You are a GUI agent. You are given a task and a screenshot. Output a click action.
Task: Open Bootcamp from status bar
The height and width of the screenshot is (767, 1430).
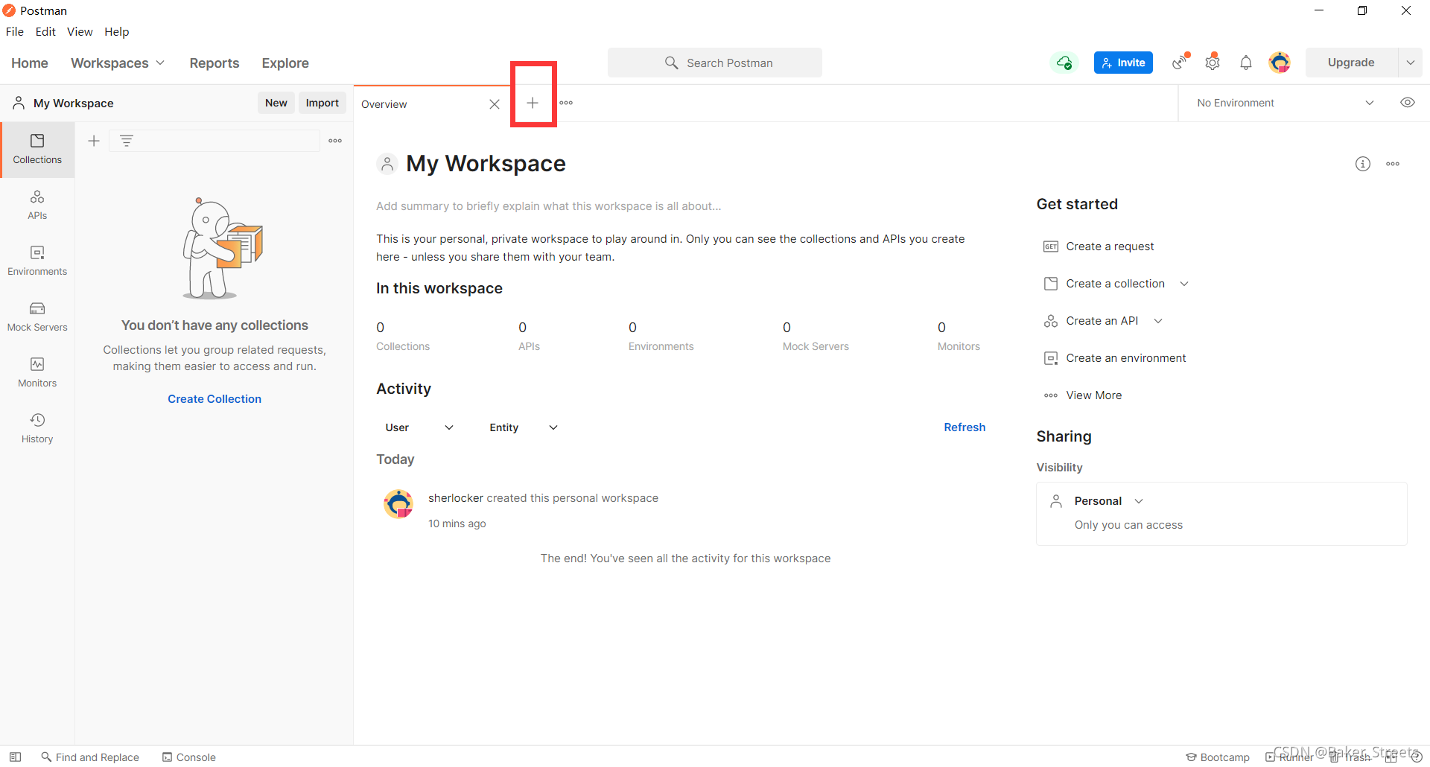coord(1218,757)
